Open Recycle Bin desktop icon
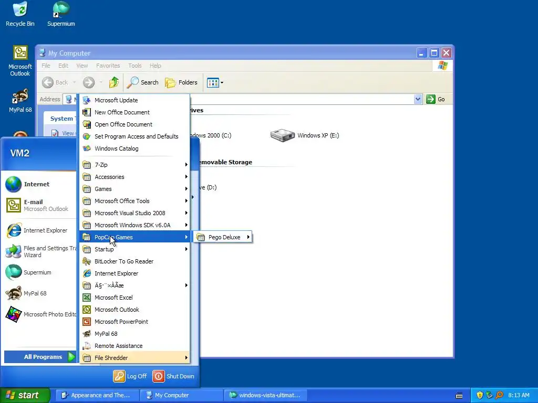The width and height of the screenshot is (538, 403). (x=20, y=14)
